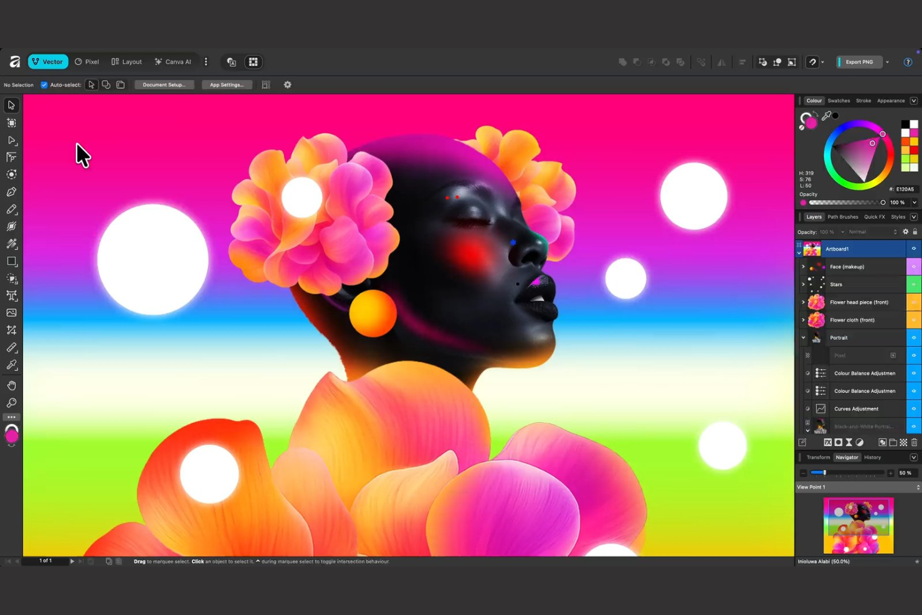Select the Colour Picker eyedropper tool in left toolbar
The image size is (922, 615).
click(11, 365)
